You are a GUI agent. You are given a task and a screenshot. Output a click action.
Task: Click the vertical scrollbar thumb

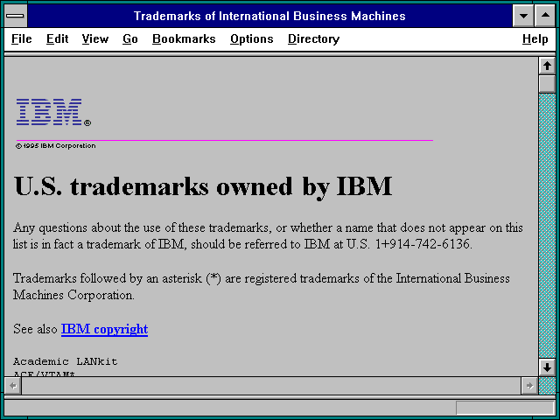(x=547, y=84)
